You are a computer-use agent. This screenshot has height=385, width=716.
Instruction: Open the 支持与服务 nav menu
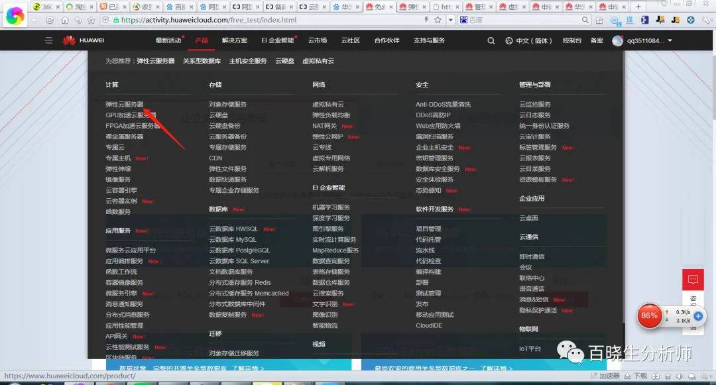coord(429,40)
